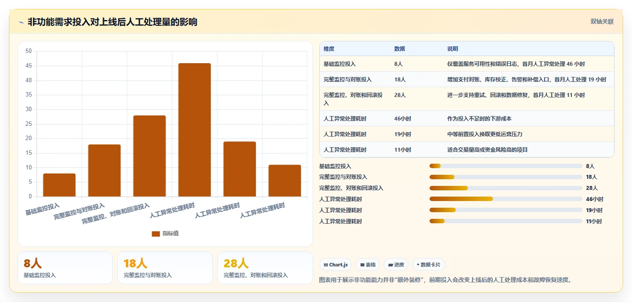Image resolution: width=632 pixels, height=302 pixels.
Task: Click the 18人 cell in the table
Action: 400,80
